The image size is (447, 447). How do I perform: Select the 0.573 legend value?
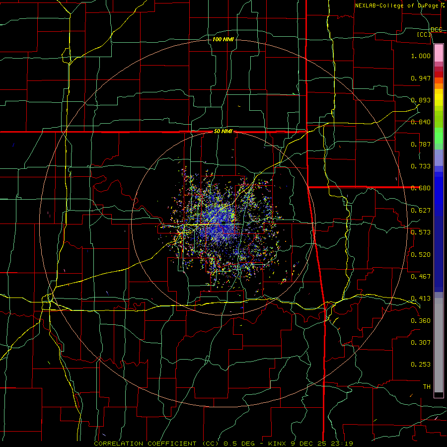click(x=421, y=232)
